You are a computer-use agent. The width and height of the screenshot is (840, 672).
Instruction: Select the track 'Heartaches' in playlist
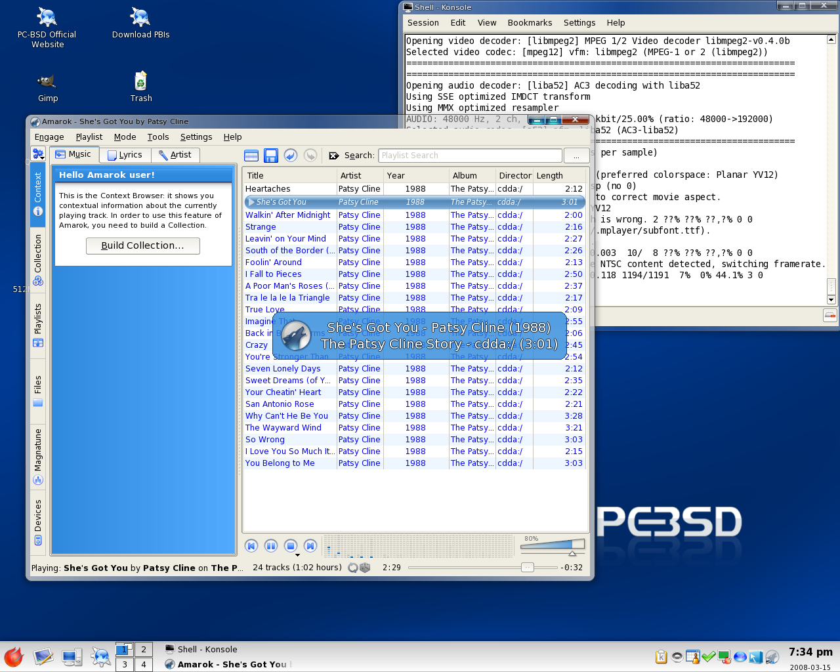click(414, 189)
